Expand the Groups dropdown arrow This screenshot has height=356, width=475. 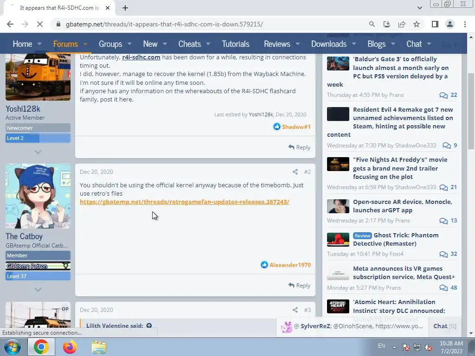pyautogui.click(x=129, y=44)
